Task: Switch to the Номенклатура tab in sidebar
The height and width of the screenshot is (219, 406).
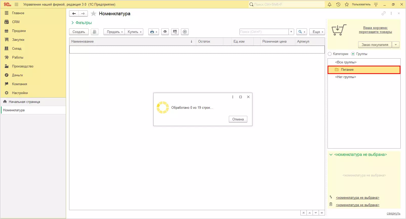Action: 33,110
